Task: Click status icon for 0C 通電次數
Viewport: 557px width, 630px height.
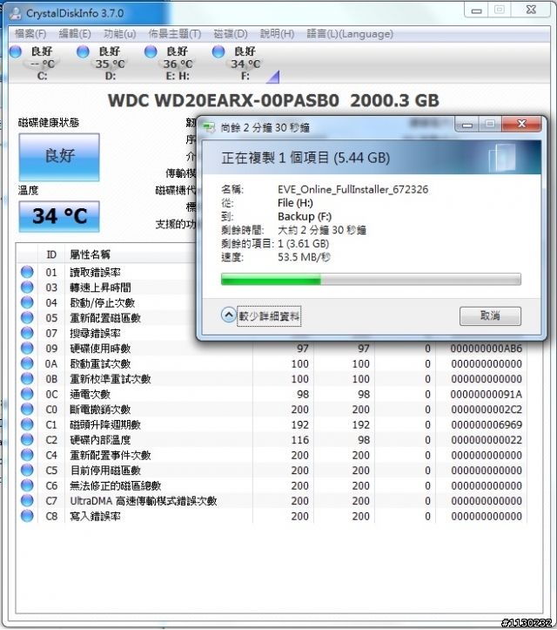Action: point(27,394)
